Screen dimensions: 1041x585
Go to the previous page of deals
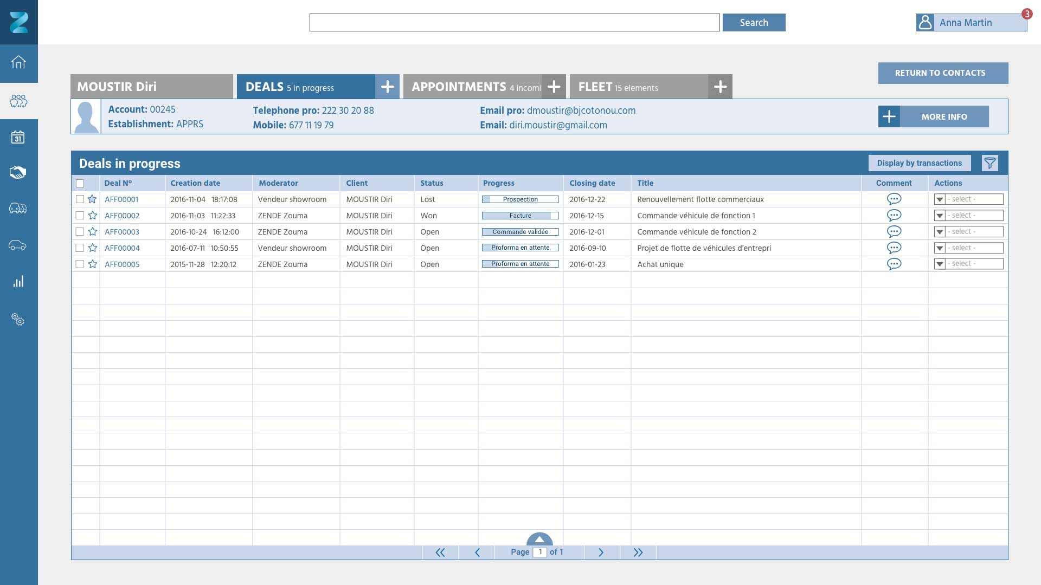477,552
